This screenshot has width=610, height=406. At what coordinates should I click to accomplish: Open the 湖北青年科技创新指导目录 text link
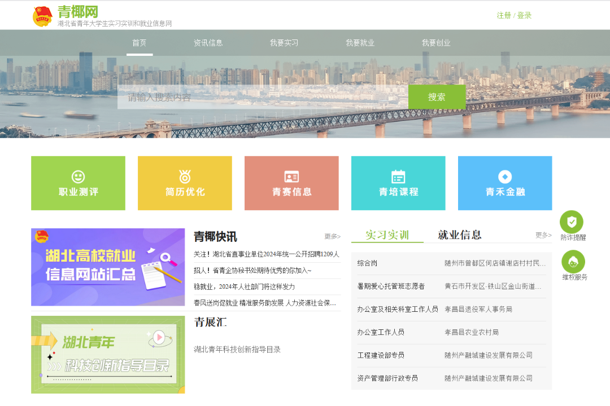click(x=237, y=349)
